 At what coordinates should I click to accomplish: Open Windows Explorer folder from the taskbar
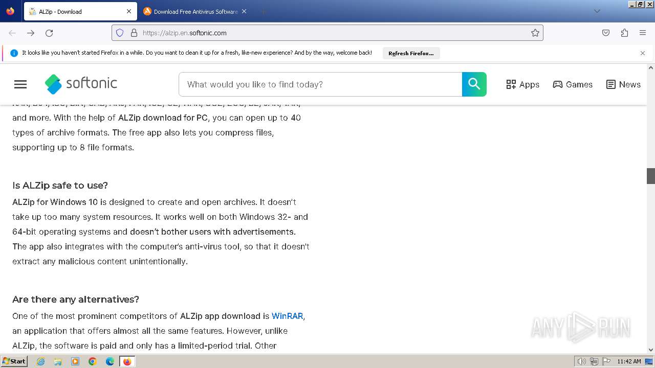(58, 361)
